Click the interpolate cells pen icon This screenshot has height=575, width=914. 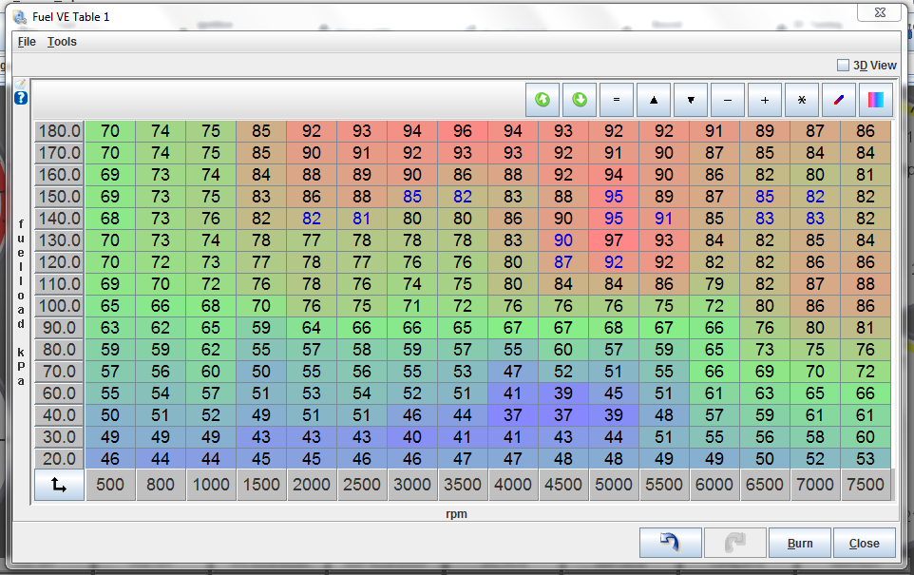coord(839,100)
